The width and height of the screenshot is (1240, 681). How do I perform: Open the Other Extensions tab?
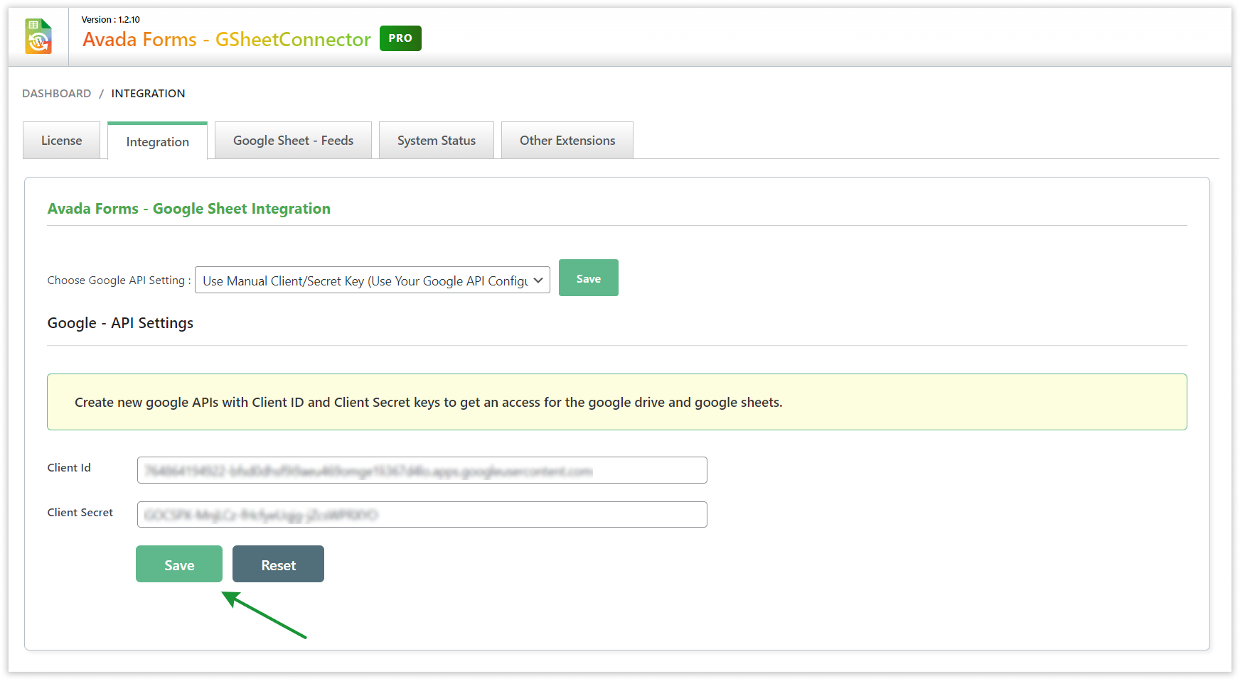point(567,140)
